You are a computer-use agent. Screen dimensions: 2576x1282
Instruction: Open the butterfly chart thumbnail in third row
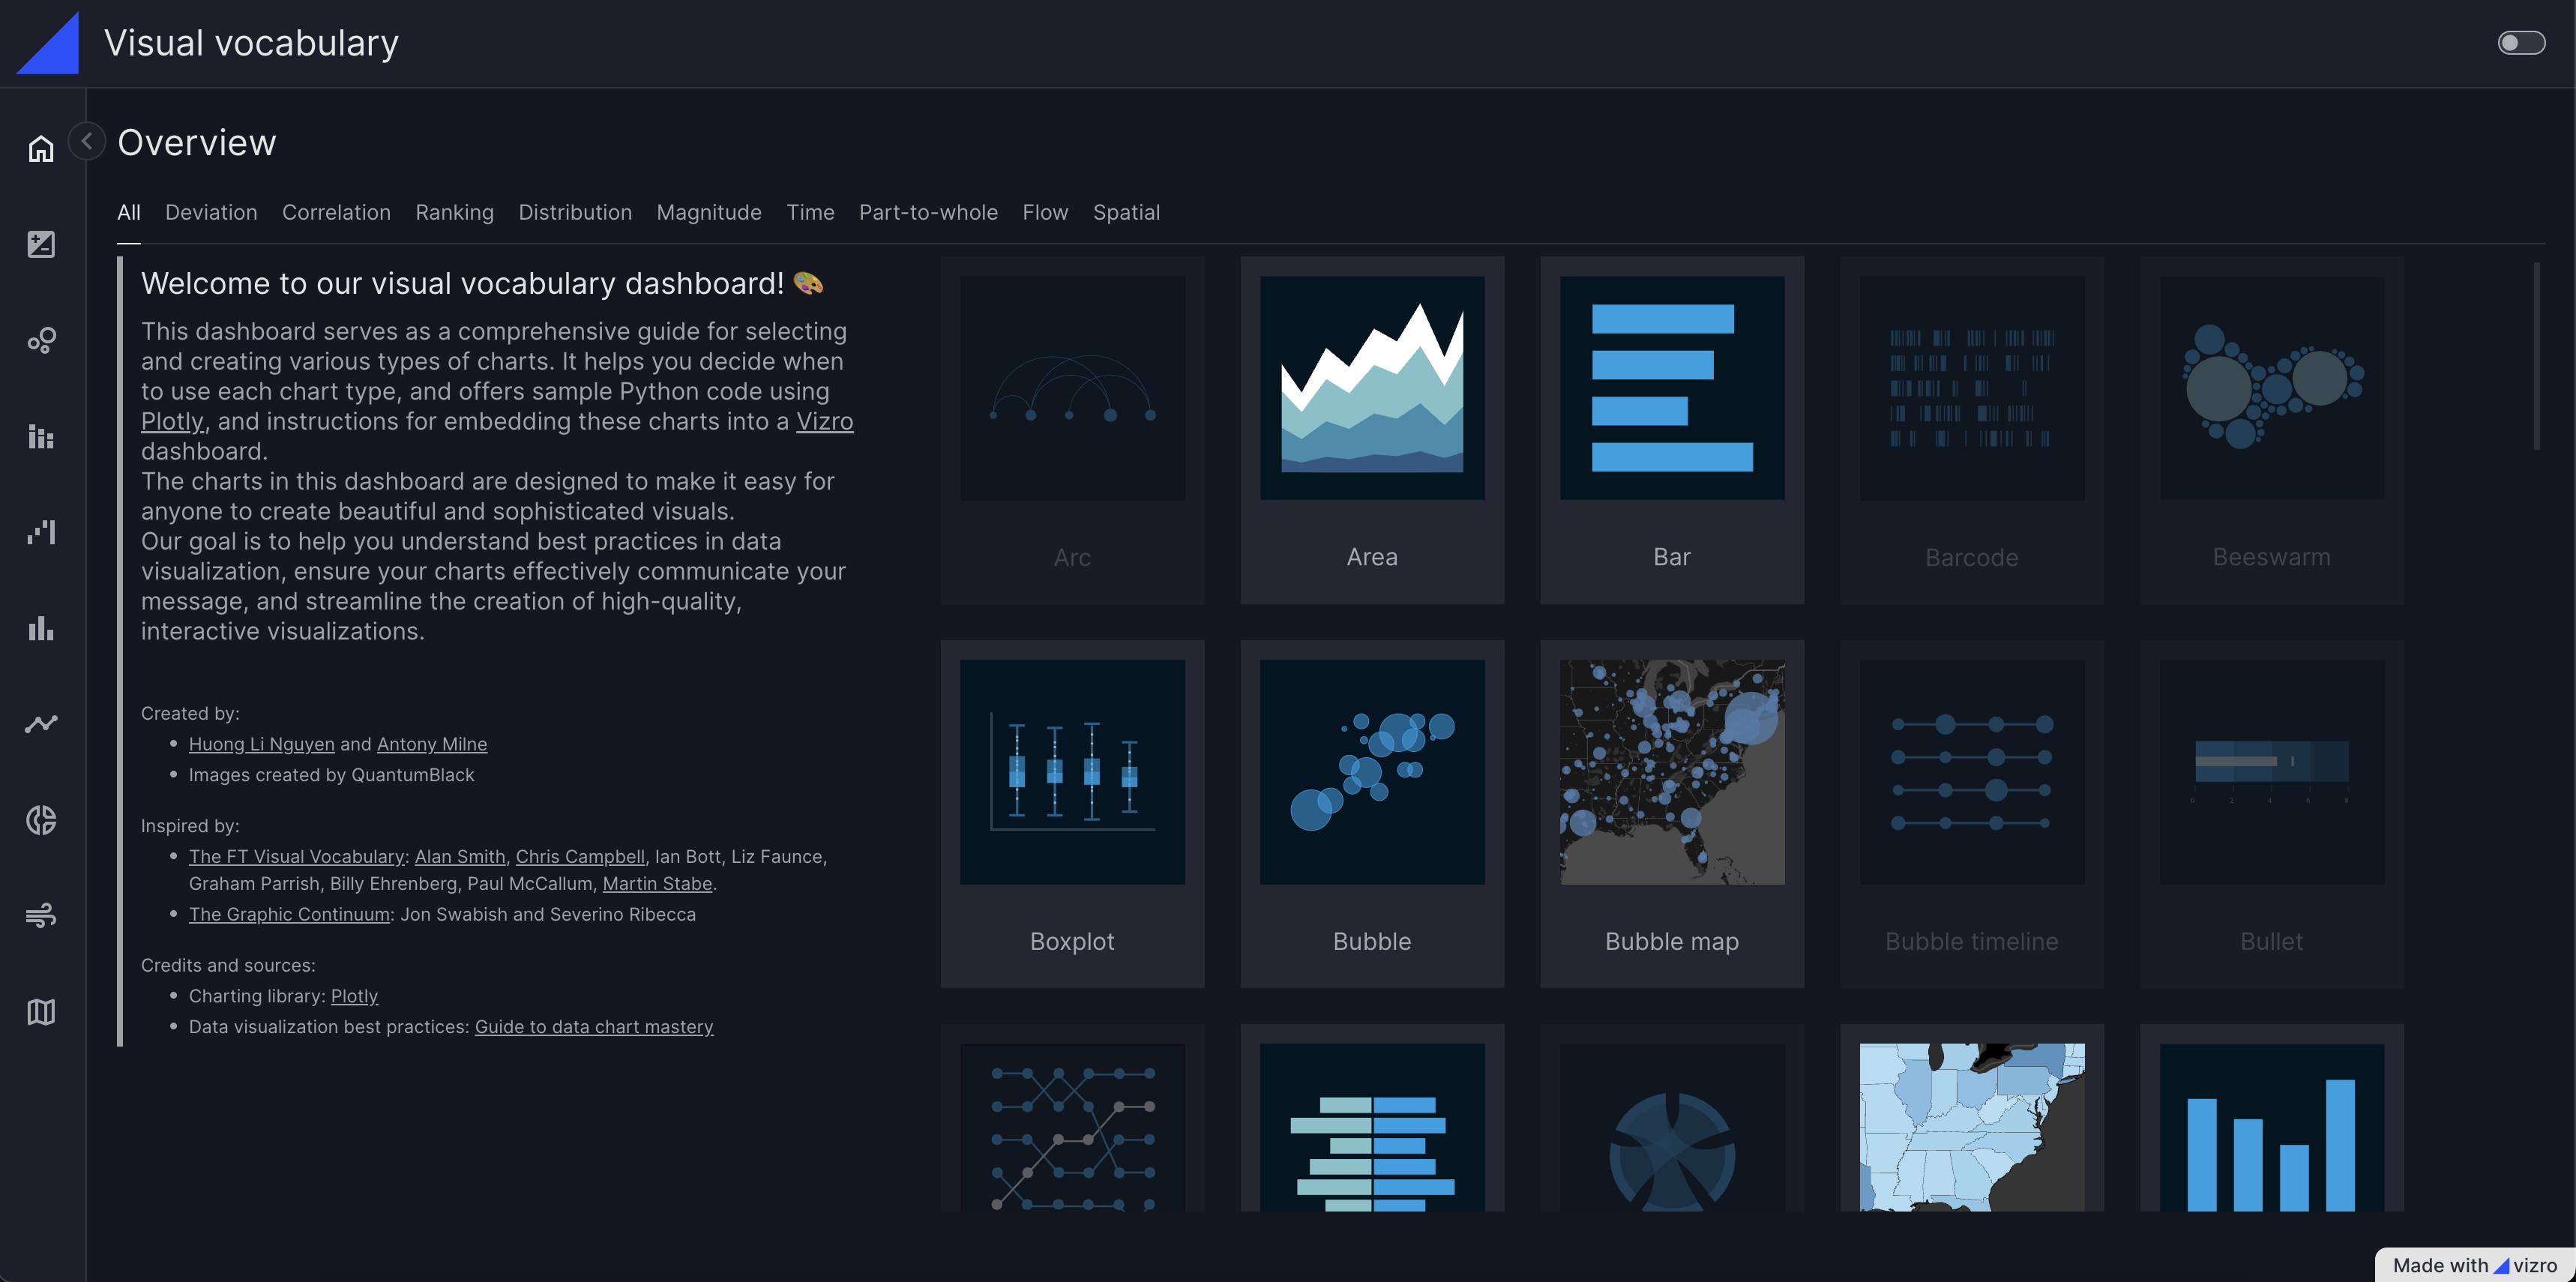point(1372,1127)
